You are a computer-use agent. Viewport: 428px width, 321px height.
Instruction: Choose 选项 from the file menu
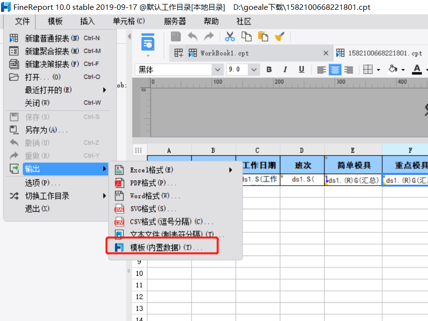point(58,183)
